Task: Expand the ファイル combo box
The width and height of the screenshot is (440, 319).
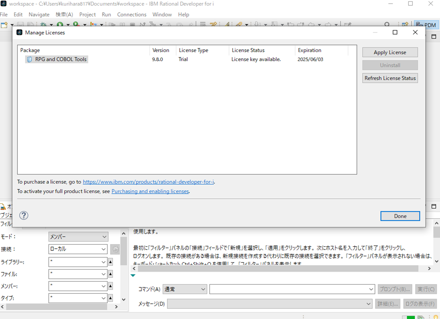Action: click(103, 274)
